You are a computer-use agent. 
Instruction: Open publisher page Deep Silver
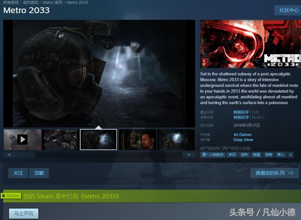pos(243,140)
